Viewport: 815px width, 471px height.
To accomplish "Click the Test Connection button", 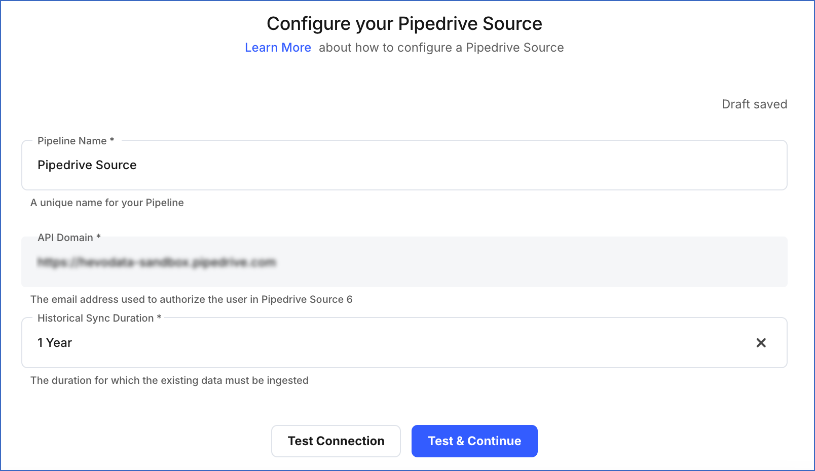I will (336, 441).
